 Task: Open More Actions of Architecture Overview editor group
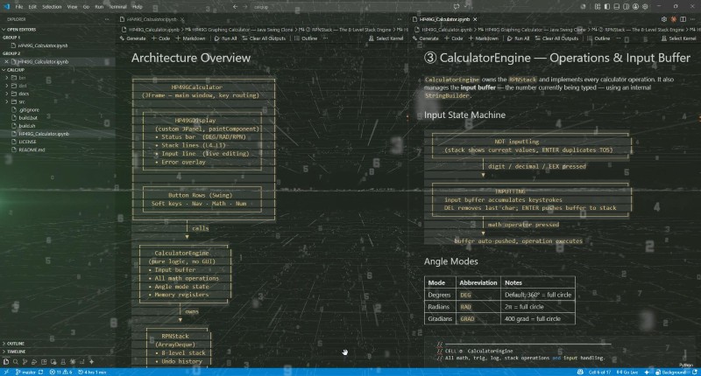400,19
